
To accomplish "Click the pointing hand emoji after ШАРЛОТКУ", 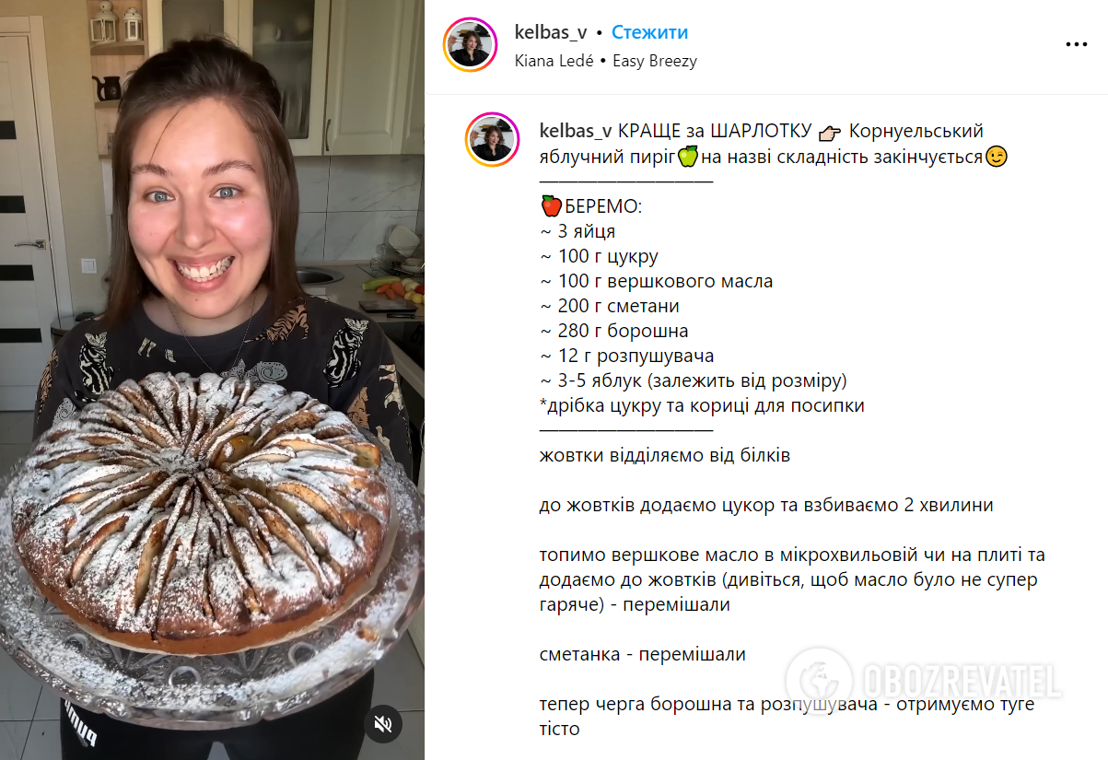I will click(x=830, y=132).
